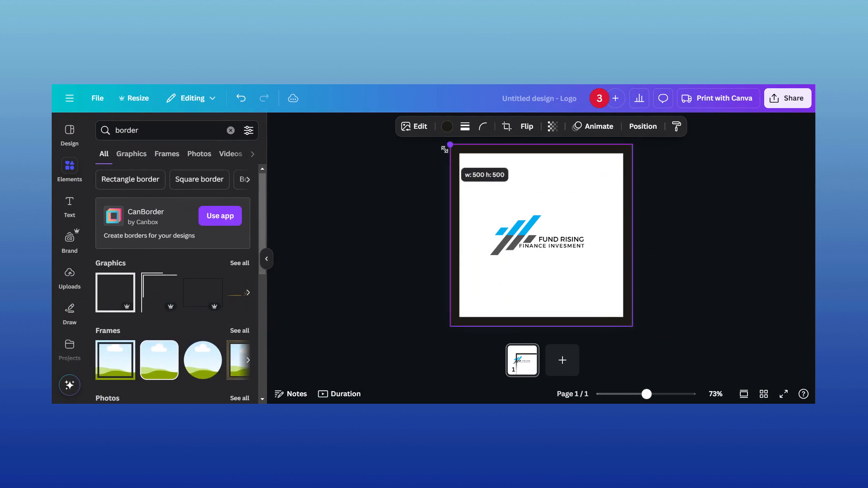Open the insights chart icon in the header
Screen dimensions: 868x488
639,98
